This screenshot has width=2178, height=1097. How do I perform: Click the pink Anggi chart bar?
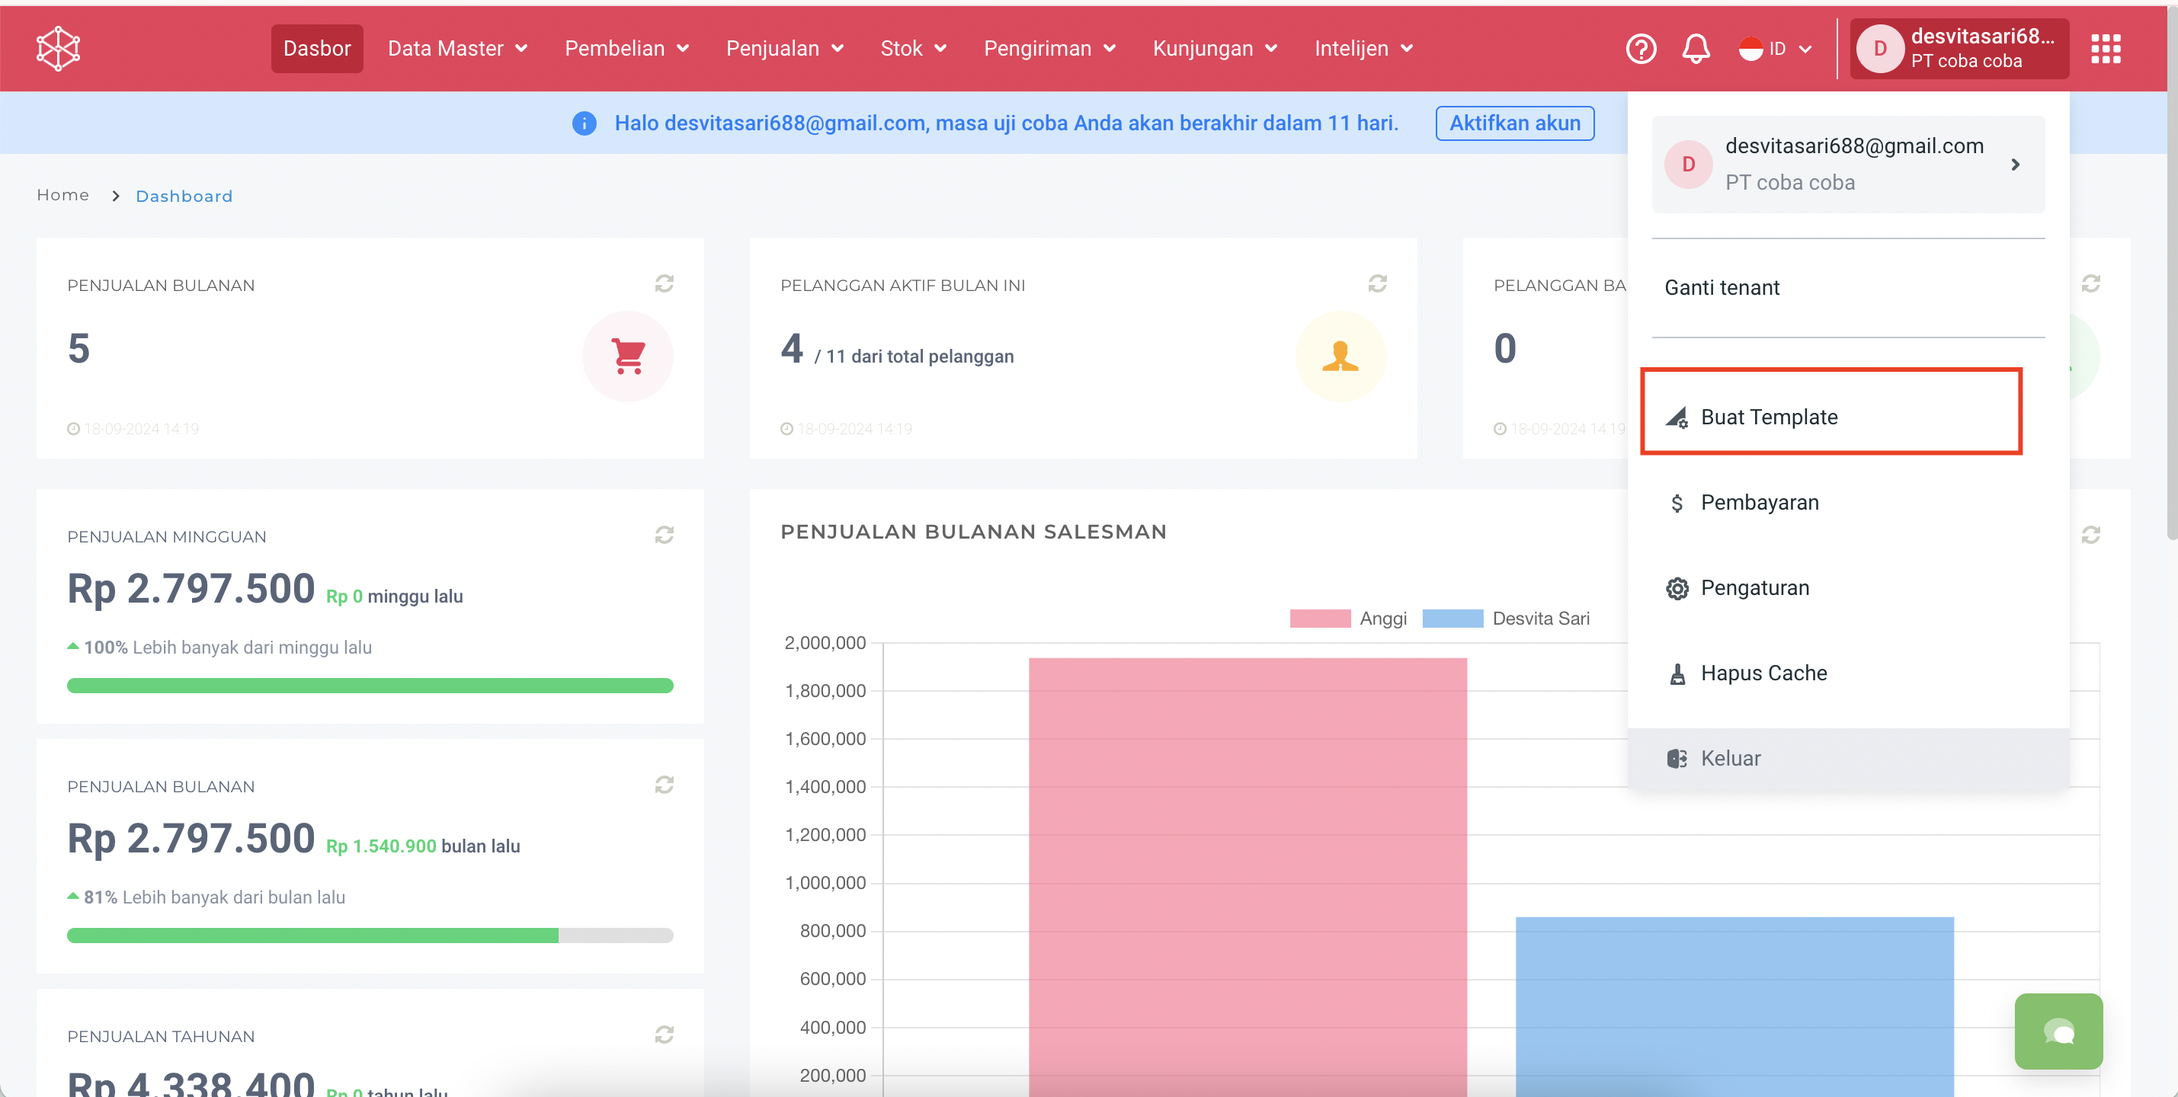1247,871
